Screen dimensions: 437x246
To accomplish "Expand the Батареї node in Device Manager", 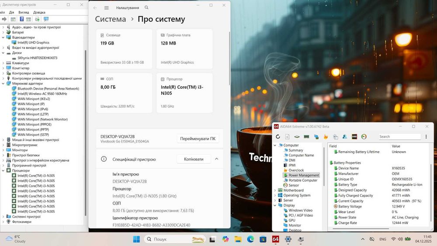I will tap(3, 32).
